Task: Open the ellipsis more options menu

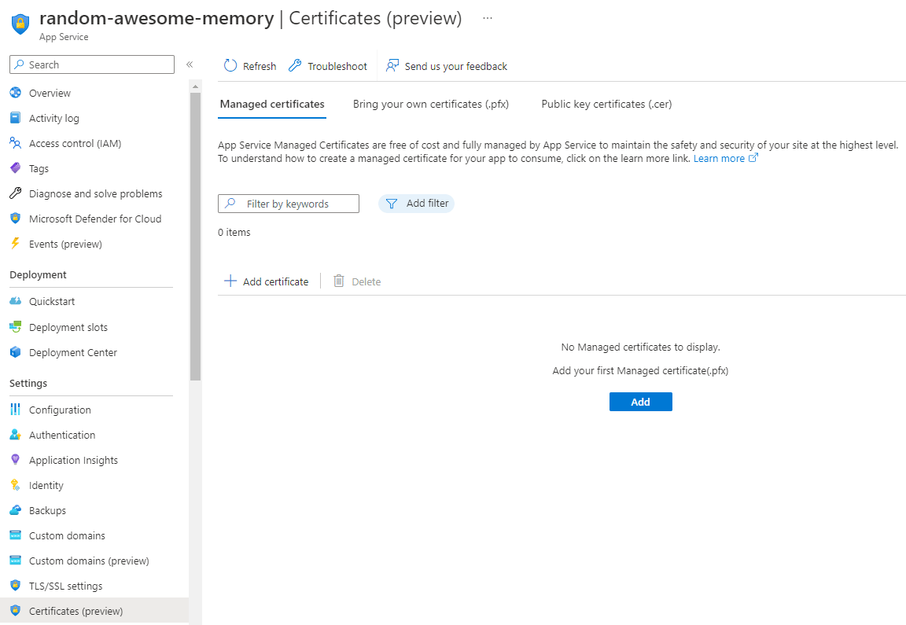Action: click(x=488, y=18)
